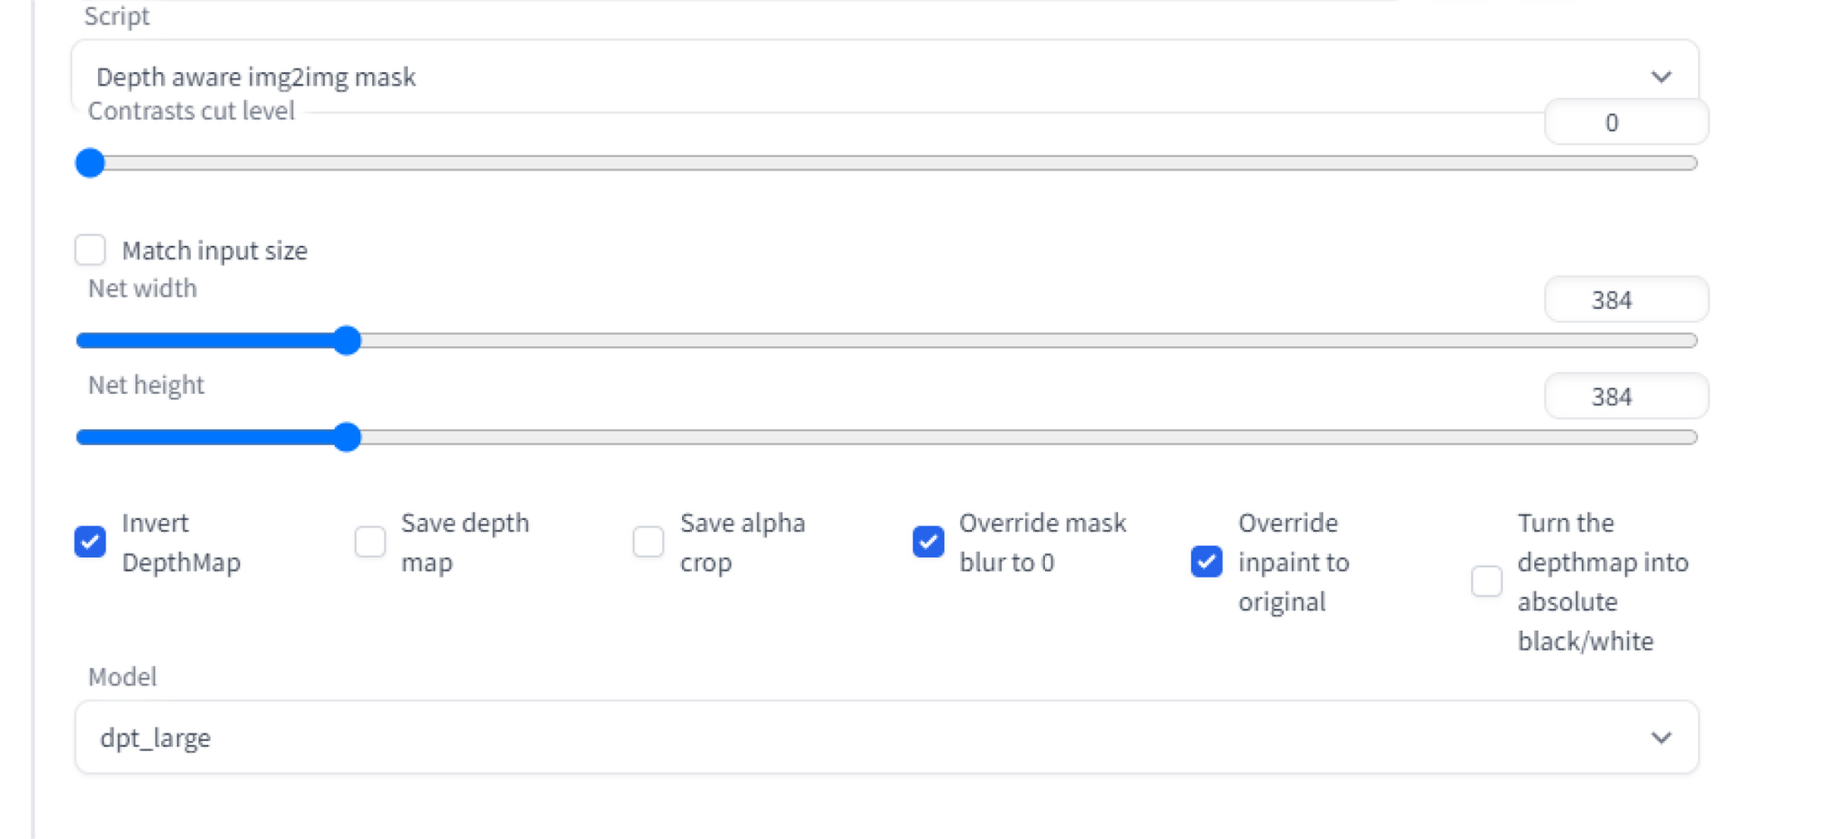The width and height of the screenshot is (1845, 839).
Task: Enable the Match input size checkbox
Action: (x=90, y=250)
